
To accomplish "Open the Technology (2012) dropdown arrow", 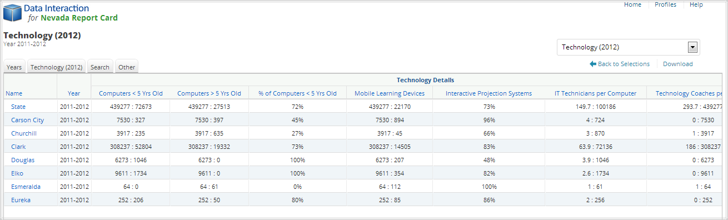I will point(692,47).
